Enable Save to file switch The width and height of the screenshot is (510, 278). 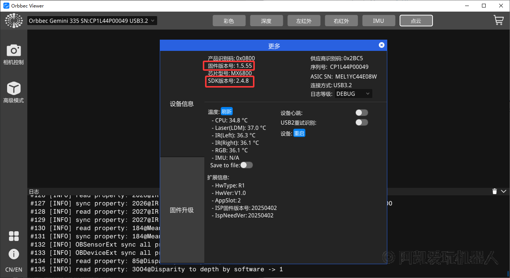[247, 165]
